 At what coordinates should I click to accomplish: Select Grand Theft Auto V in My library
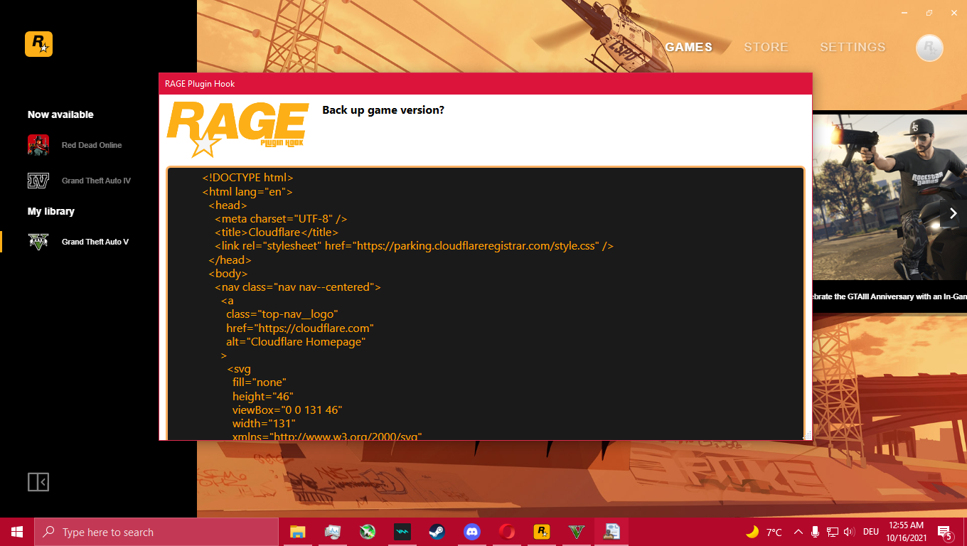(x=95, y=242)
